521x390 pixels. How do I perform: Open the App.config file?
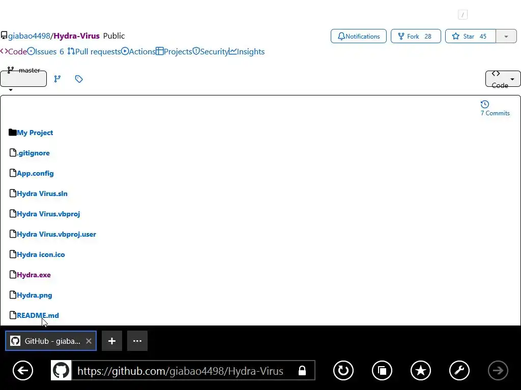pos(35,173)
